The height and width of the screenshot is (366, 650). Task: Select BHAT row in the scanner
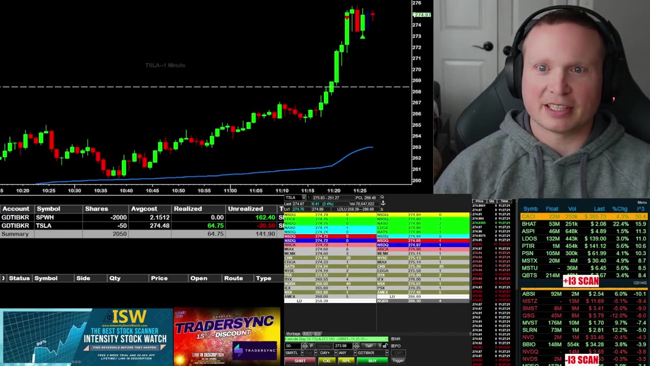[x=584, y=224]
